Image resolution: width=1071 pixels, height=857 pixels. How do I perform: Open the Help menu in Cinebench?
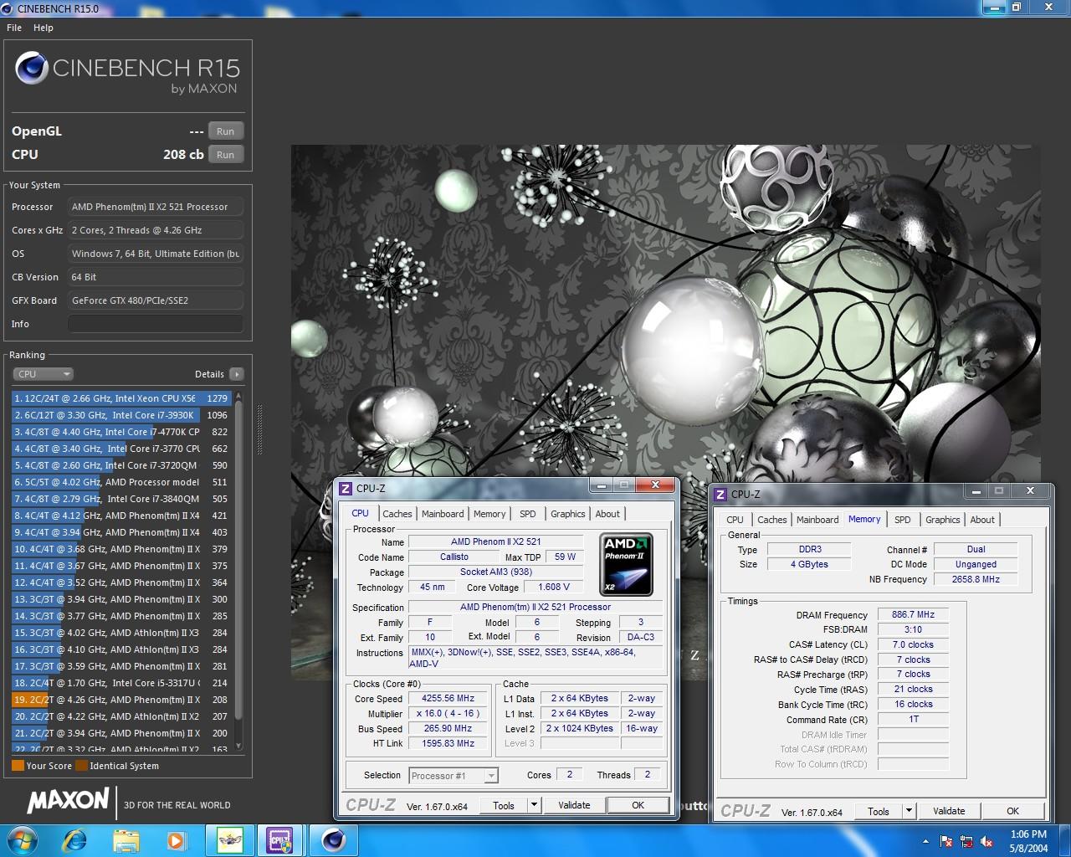pyautogui.click(x=44, y=28)
